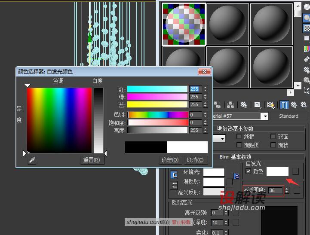310x235 pixels.
Task: Enable the 双面 two-sided checkbox
Action: 273,137
